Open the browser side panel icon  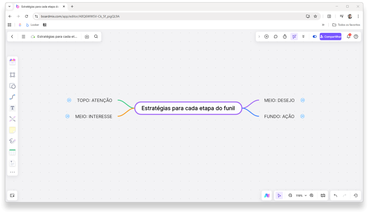coord(329,16)
